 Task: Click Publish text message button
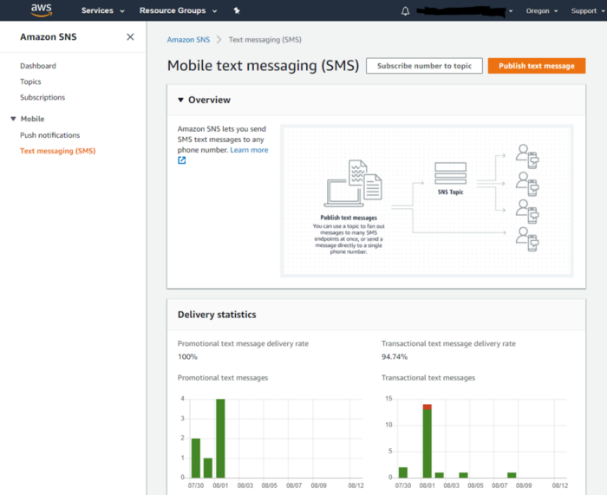(x=537, y=66)
